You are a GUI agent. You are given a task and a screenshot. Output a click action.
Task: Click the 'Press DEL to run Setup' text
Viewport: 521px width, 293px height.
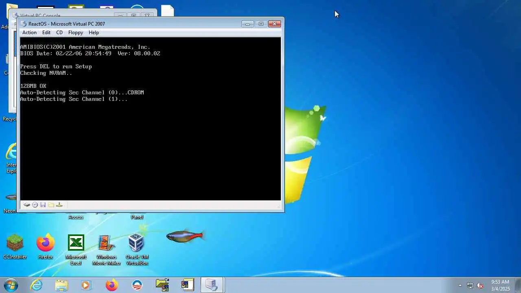coord(56,66)
